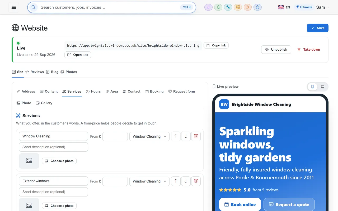Viewport: 338px width, 211px height.
Task: Click Book online in the preview
Action: coord(240,204)
